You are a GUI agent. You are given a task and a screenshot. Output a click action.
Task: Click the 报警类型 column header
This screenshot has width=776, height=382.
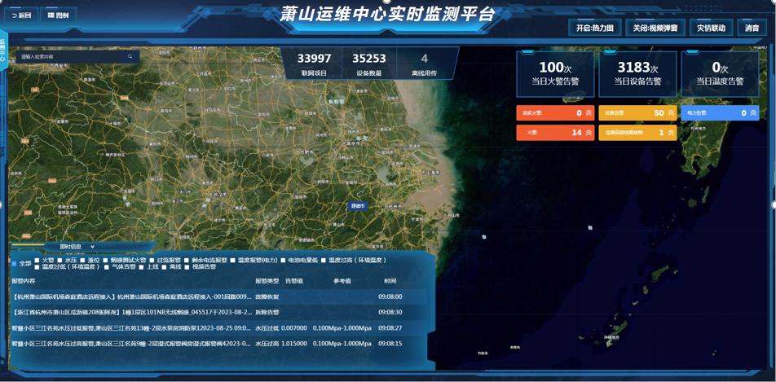(x=267, y=281)
